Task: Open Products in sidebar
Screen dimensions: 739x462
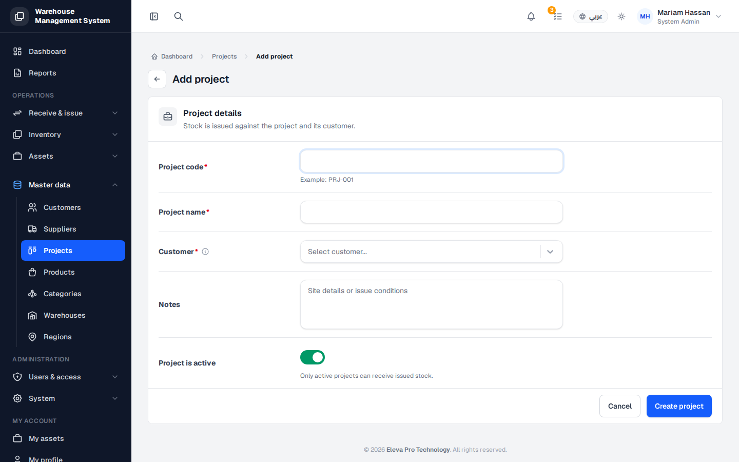Action: pyautogui.click(x=73, y=272)
